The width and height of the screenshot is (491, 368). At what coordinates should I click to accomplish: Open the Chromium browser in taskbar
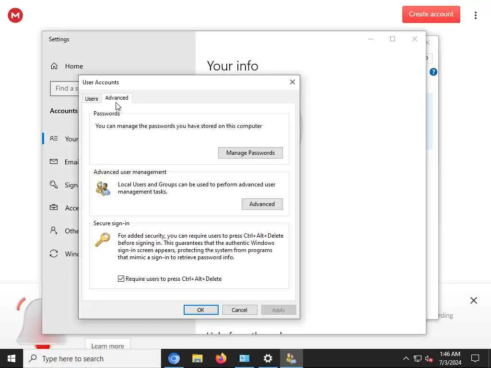[x=174, y=358]
